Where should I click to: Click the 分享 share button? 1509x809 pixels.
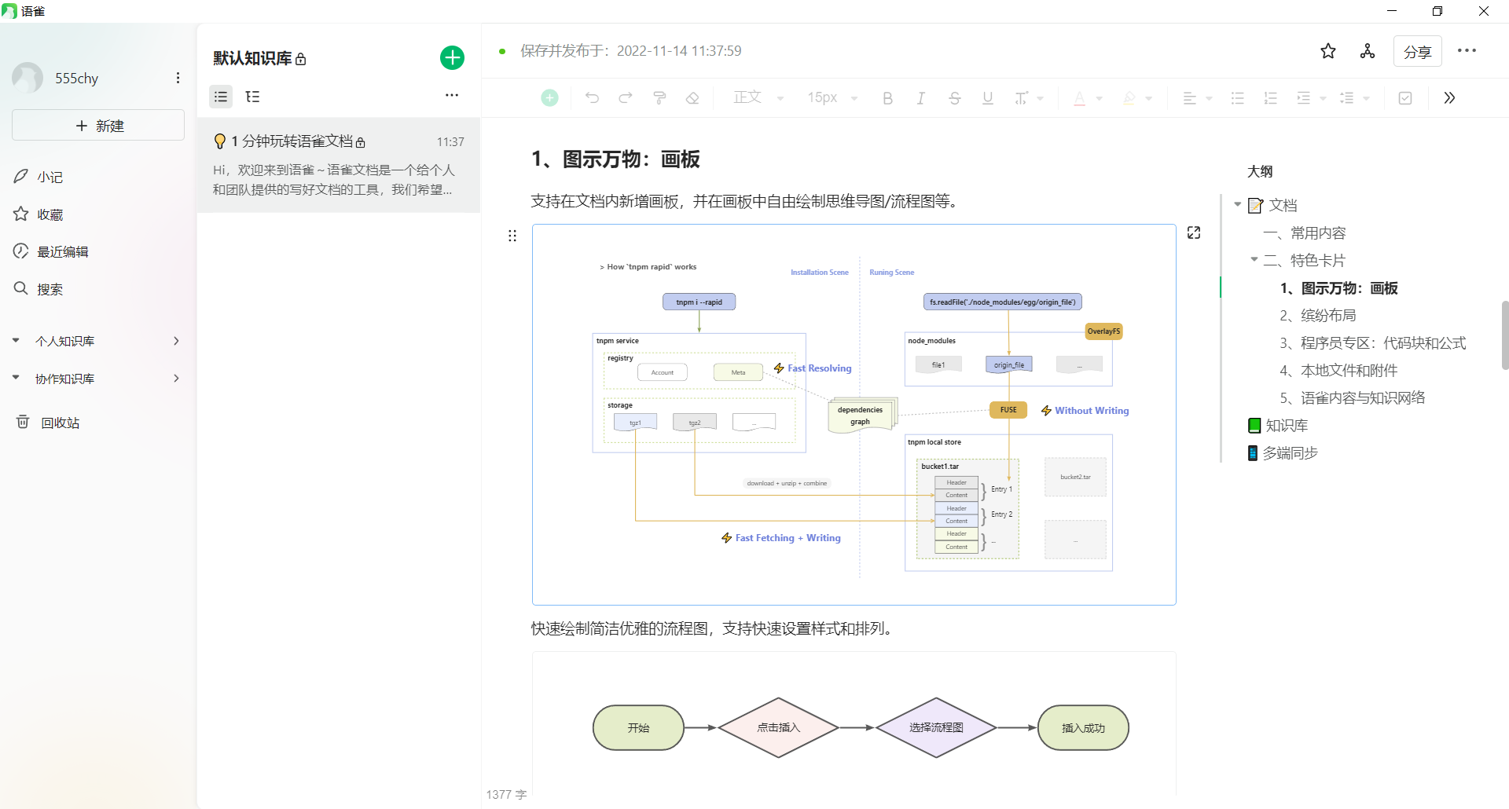pyautogui.click(x=1418, y=52)
